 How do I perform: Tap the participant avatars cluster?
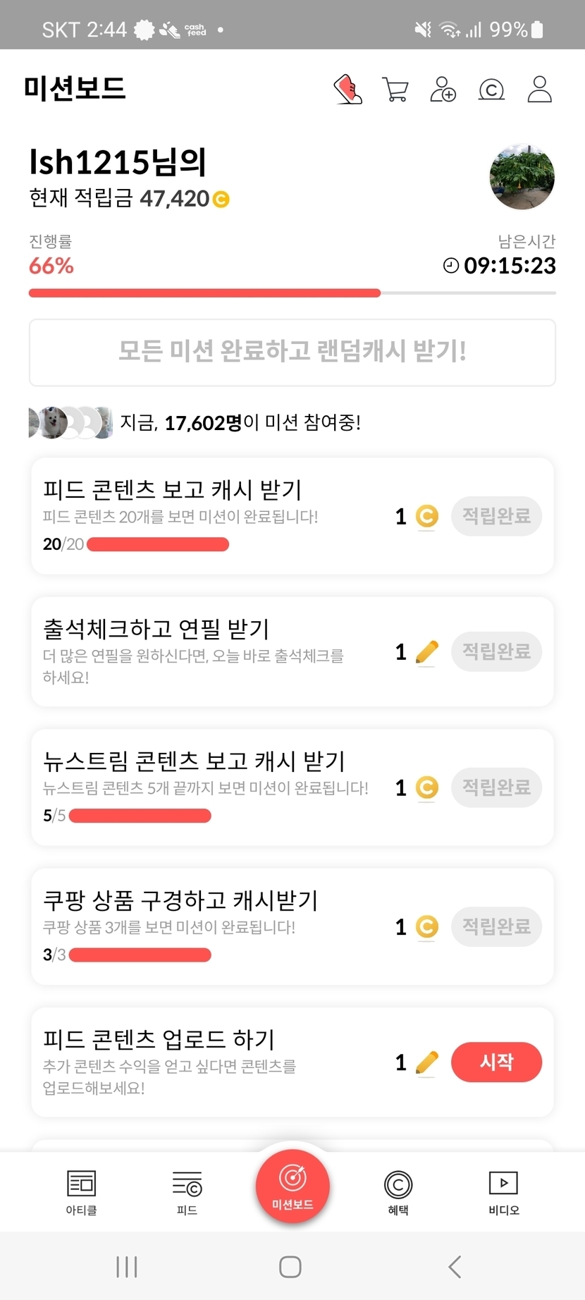(70, 422)
